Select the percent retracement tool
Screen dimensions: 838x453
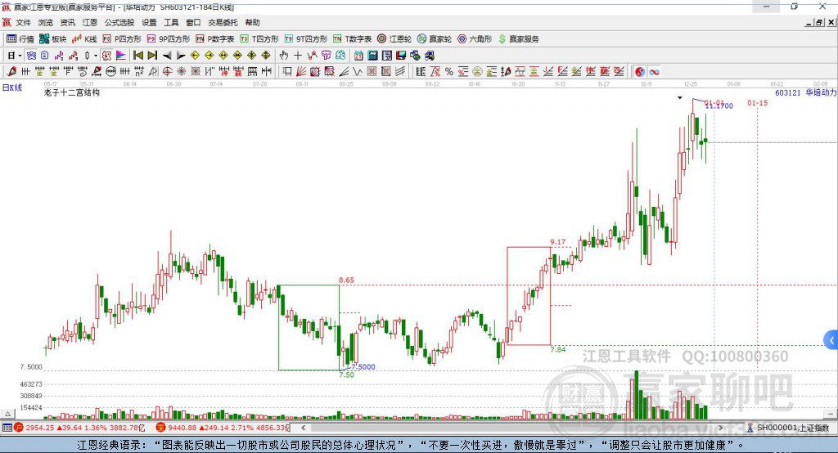449,72
